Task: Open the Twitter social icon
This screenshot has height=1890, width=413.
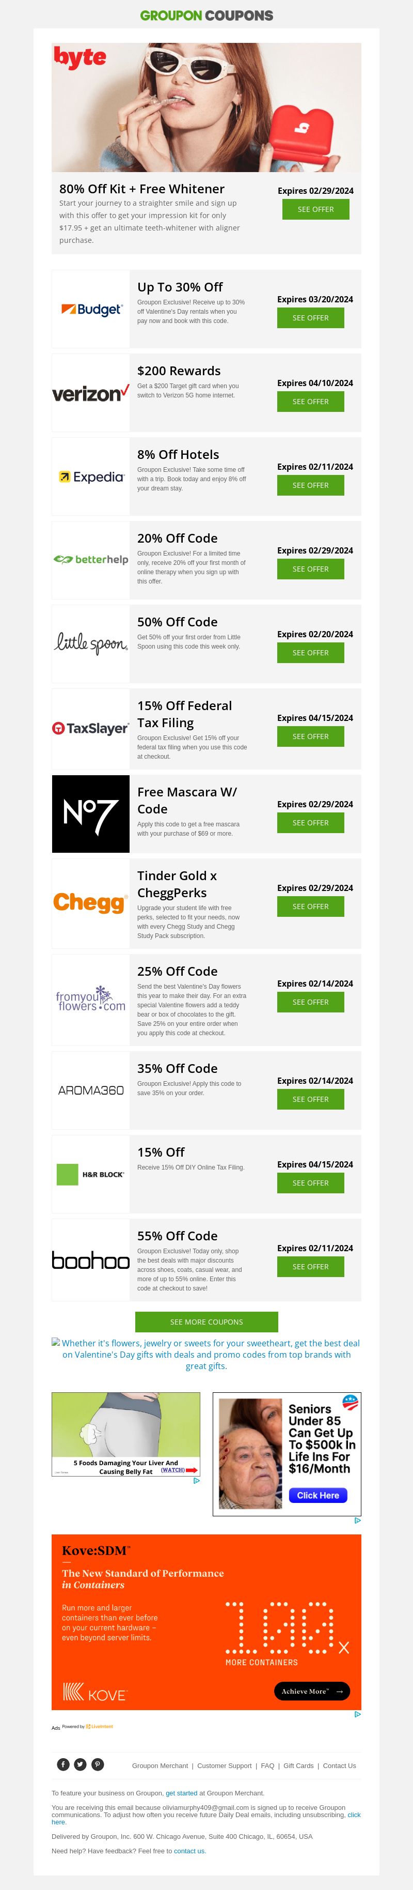Action: [81, 1764]
